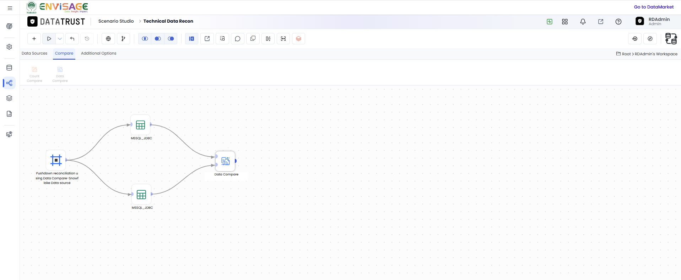Select the lower MSSQL_JDBC table node
Viewport: 681px width, 280px height.
pos(141,194)
